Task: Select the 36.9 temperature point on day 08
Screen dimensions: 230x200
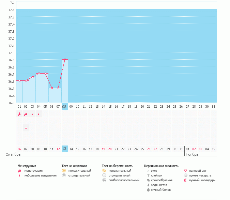Action: pos(65,59)
